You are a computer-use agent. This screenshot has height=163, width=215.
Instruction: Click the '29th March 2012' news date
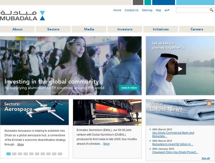tap(162, 129)
